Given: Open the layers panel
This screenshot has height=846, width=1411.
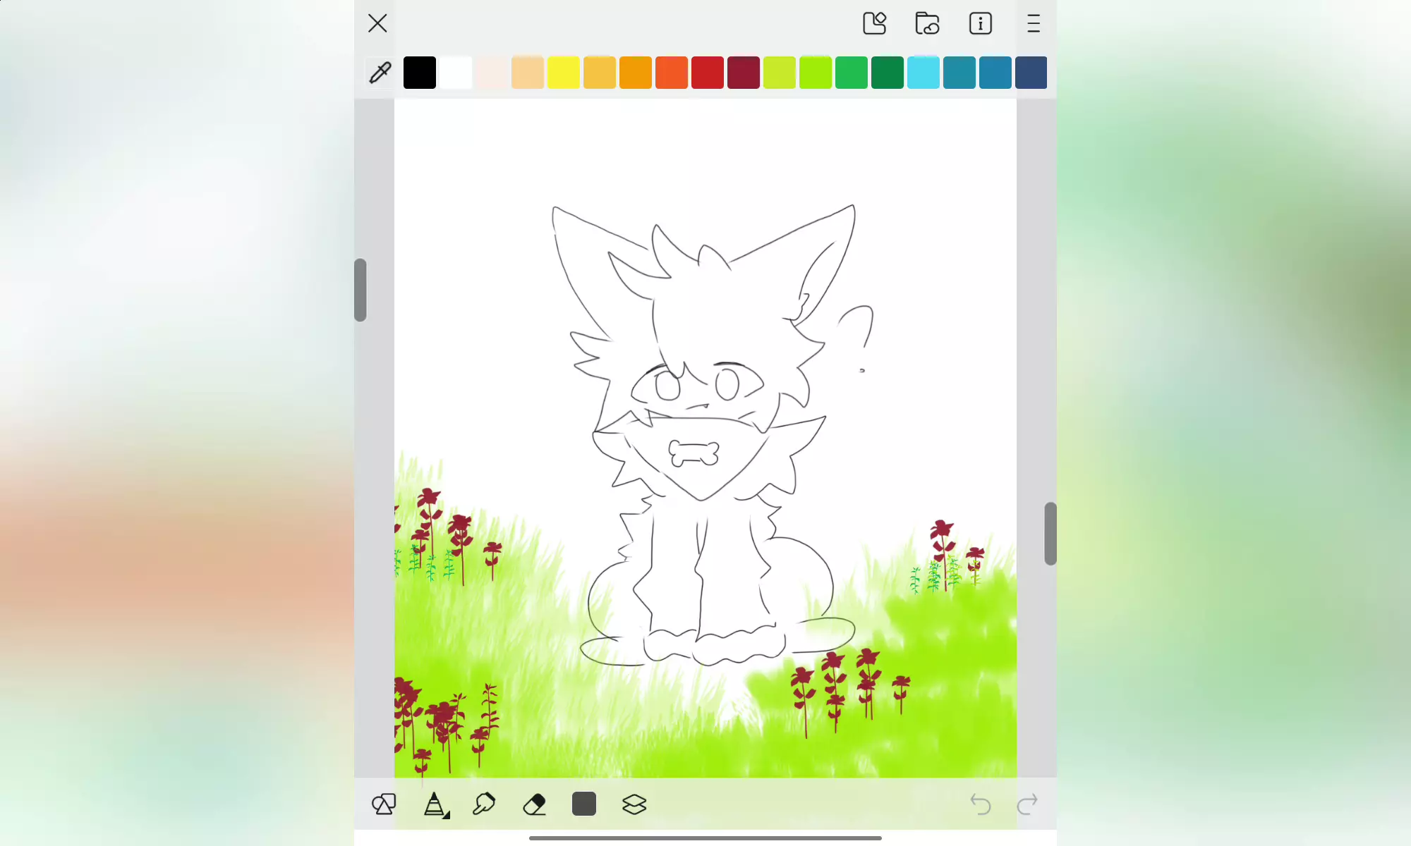Looking at the screenshot, I should pos(634,804).
